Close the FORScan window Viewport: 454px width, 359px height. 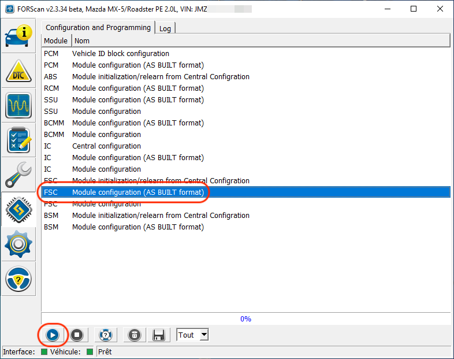[x=440, y=9]
